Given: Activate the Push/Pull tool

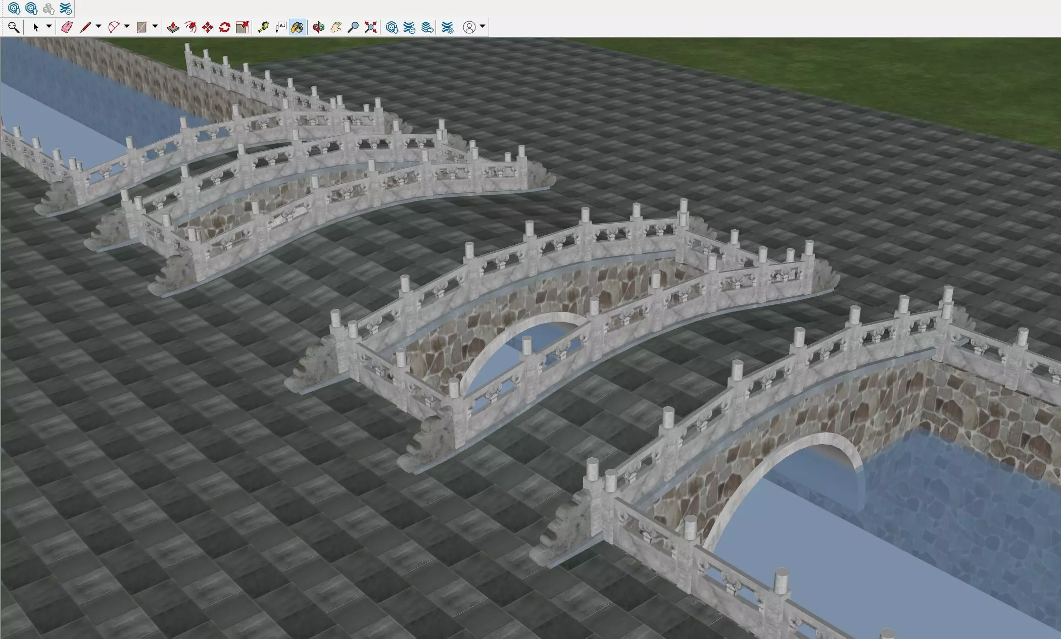Looking at the screenshot, I should (173, 27).
